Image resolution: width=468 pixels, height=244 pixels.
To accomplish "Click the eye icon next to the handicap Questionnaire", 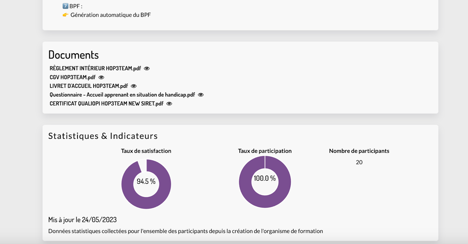I will click(x=200, y=95).
